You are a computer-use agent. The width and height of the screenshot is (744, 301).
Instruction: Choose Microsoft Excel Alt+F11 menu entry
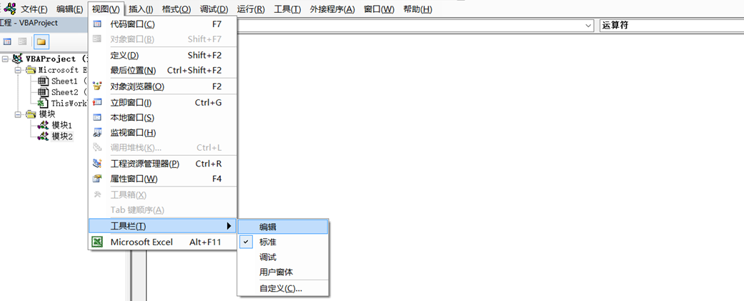pos(163,242)
